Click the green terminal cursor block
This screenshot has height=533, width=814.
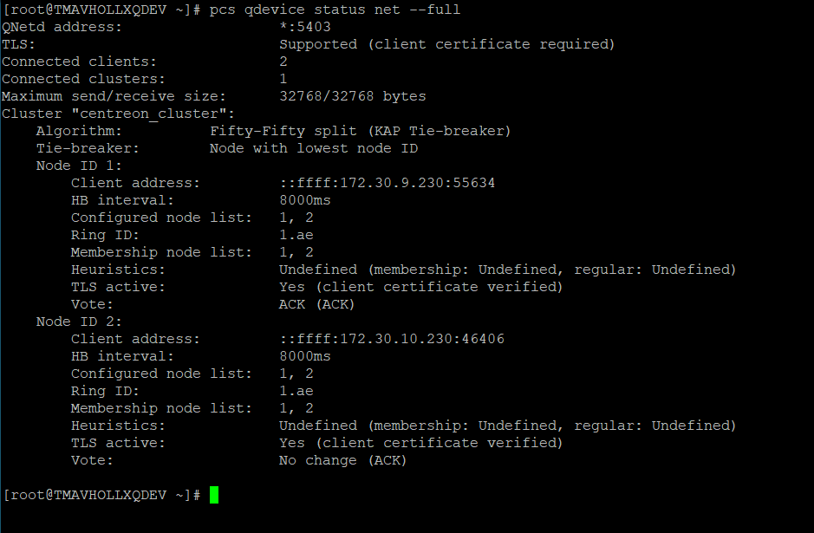pyautogui.click(x=214, y=495)
